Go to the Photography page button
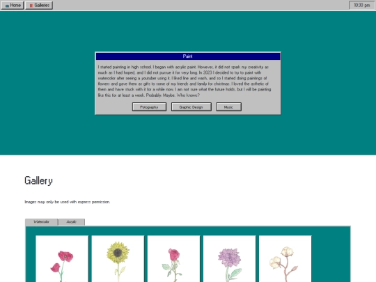 point(149,107)
